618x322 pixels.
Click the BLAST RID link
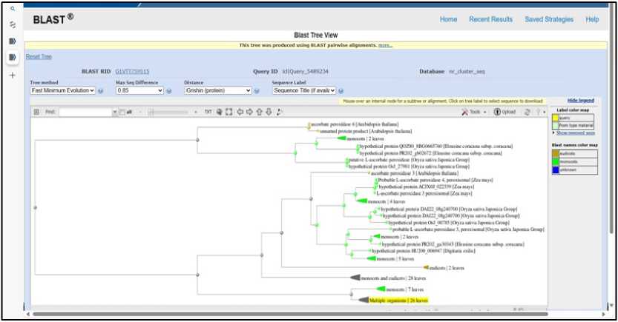132,72
